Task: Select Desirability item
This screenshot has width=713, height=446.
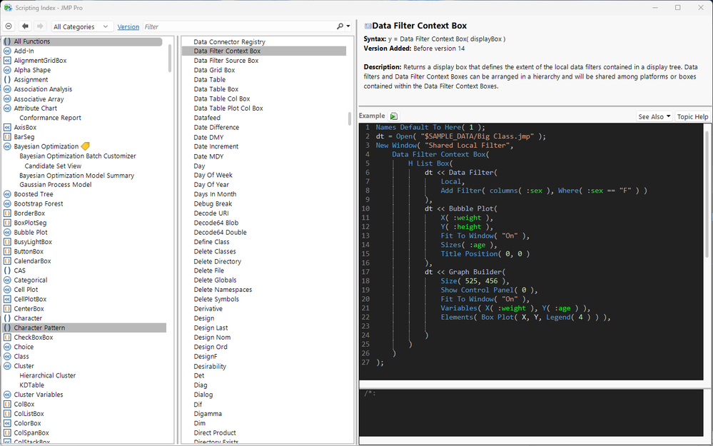Action: coord(210,367)
